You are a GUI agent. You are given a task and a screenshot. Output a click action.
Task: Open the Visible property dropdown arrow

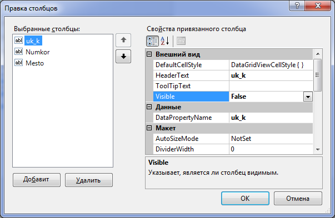point(308,97)
